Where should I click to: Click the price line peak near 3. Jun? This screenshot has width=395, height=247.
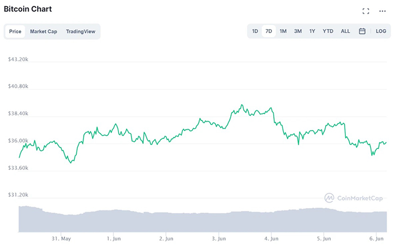(242, 105)
